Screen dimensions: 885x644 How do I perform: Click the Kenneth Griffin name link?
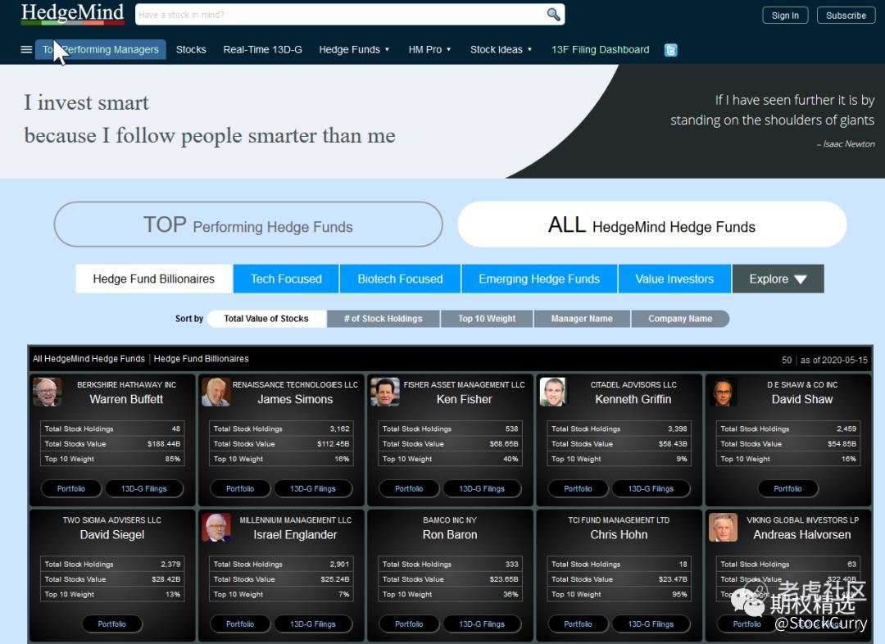(x=633, y=400)
